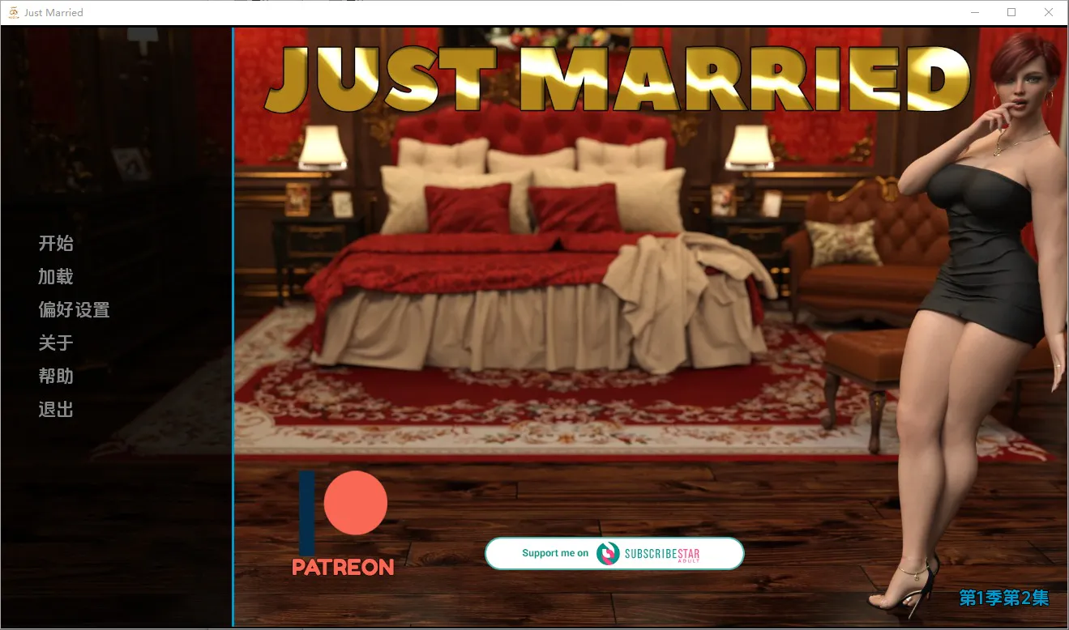Click the SubscribeStar round logo icon
The height and width of the screenshot is (630, 1069).
(x=608, y=554)
